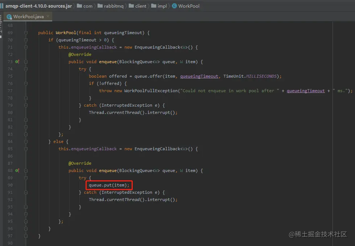355x246 pixels.
Task: Collapse the catch block fold at line 79
Action: click(x=26, y=105)
